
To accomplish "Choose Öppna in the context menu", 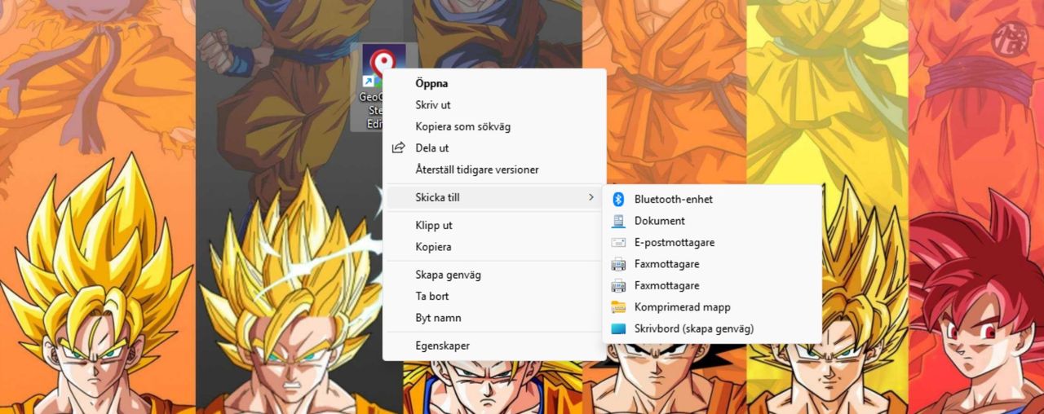I will tap(494, 83).
